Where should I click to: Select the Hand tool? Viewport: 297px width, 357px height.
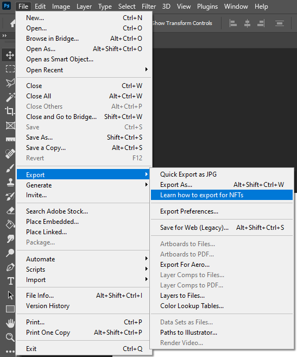[10, 323]
